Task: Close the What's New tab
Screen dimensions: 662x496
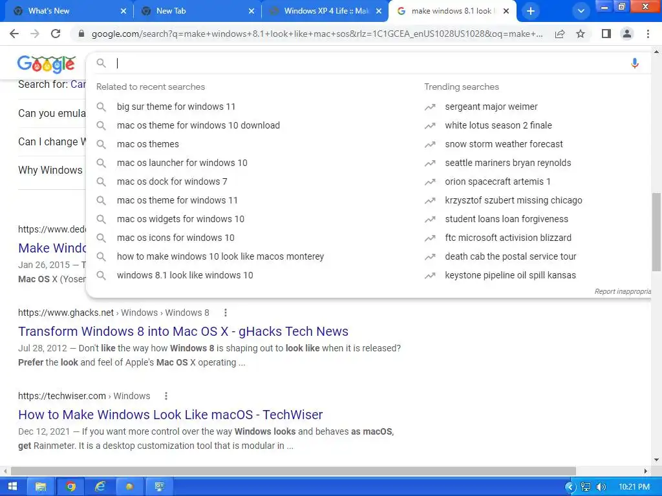Action: tap(123, 12)
